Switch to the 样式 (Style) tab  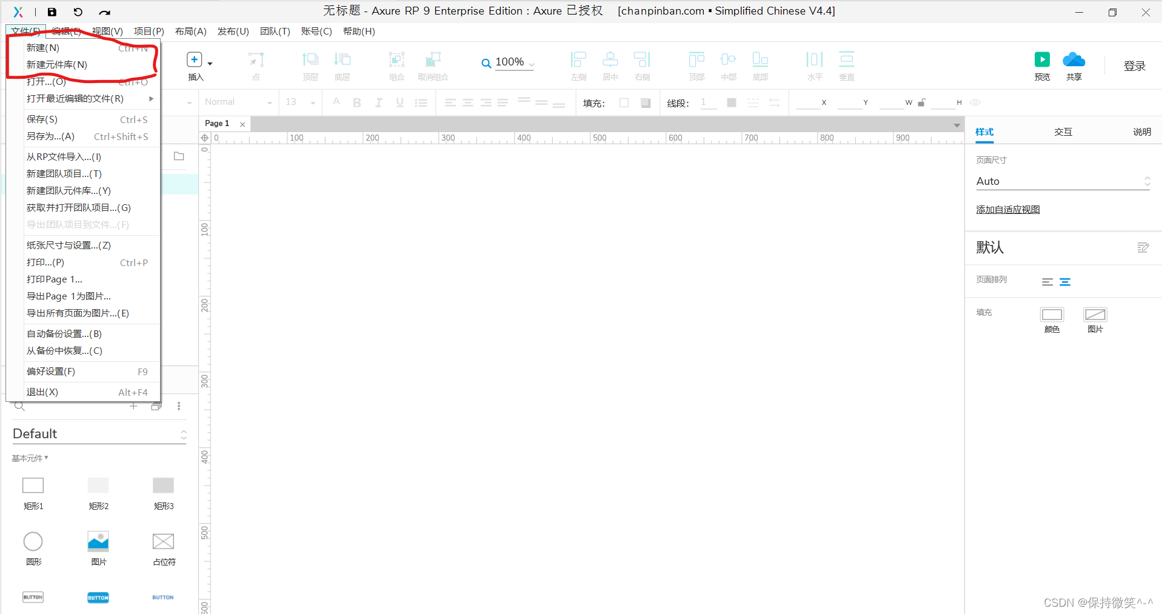click(x=984, y=132)
